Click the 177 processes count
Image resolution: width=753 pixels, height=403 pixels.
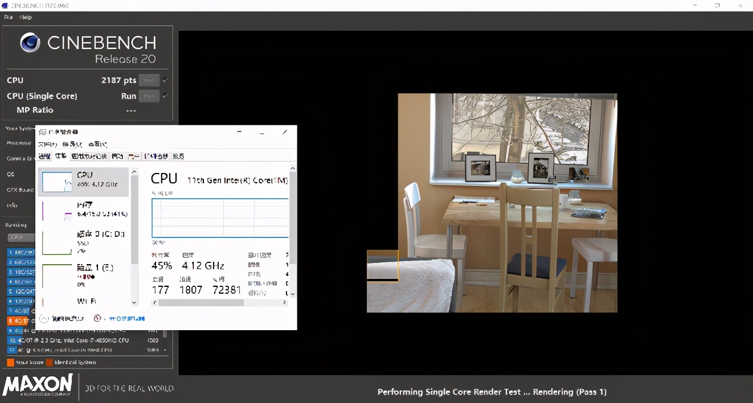pyautogui.click(x=161, y=290)
